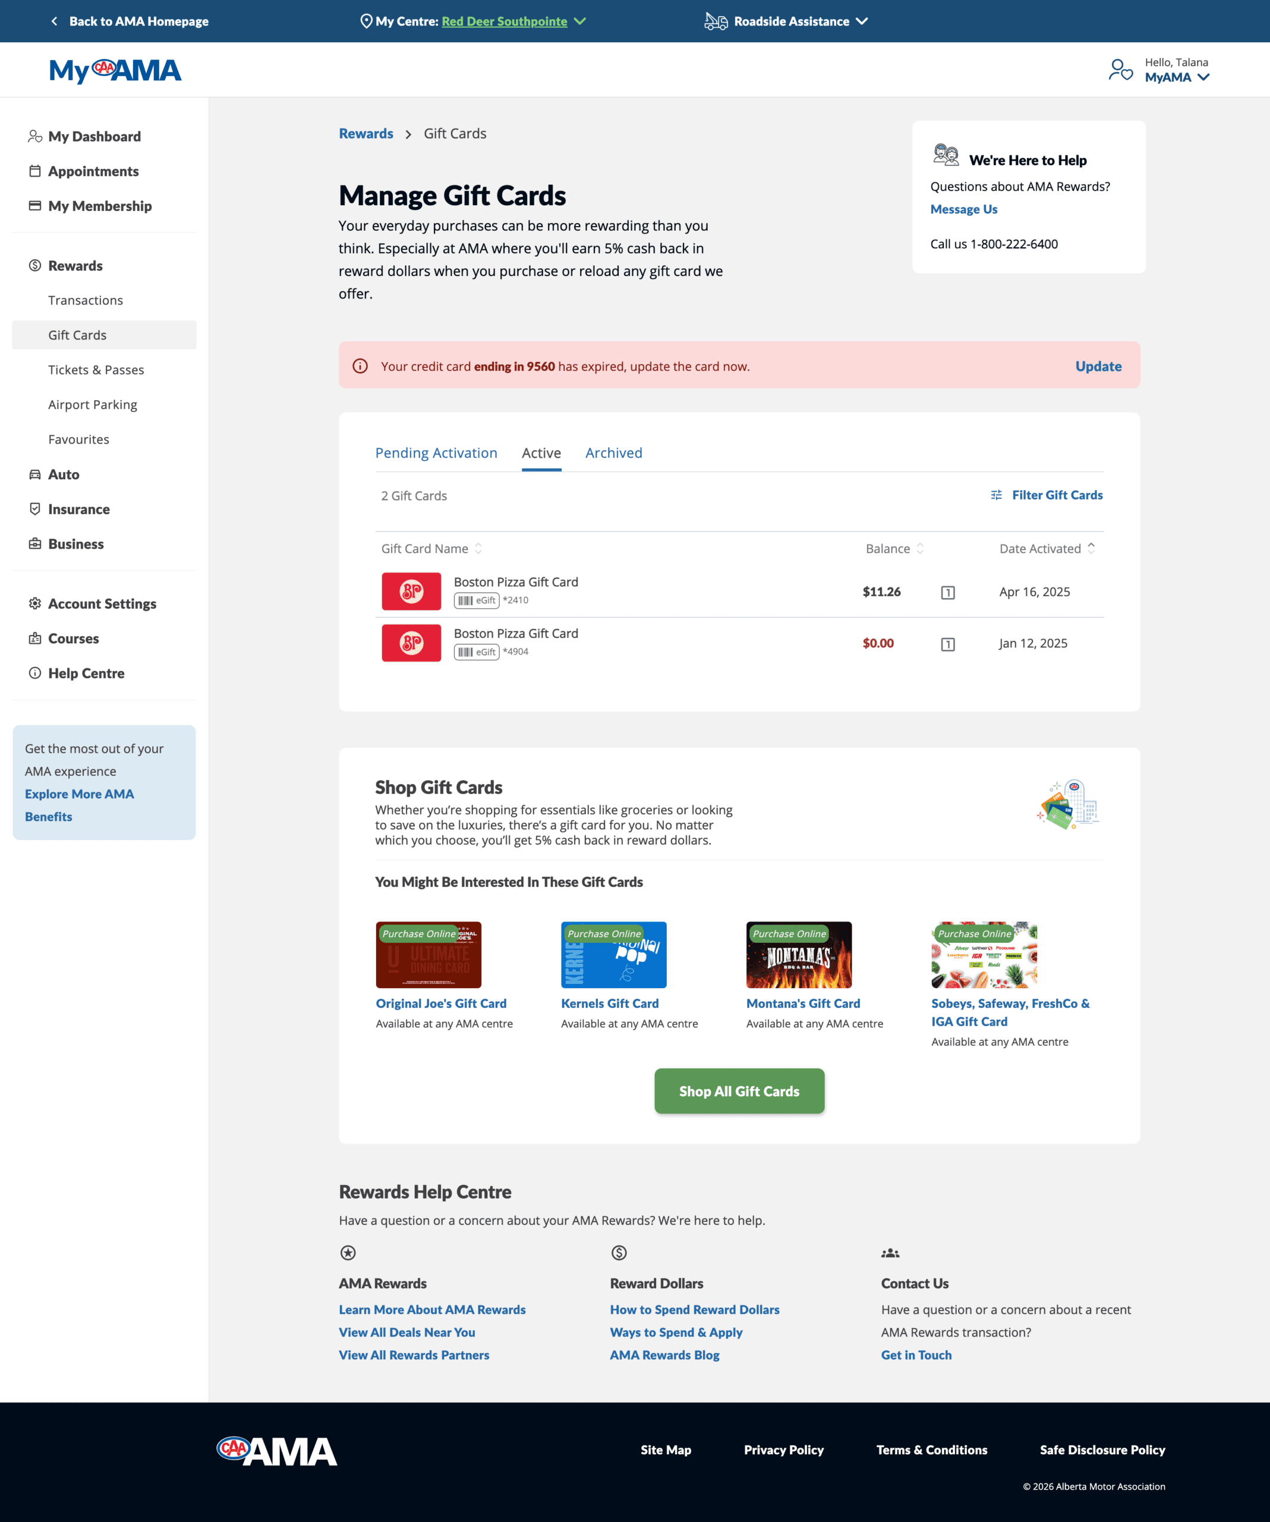
Task: Click the info icon in expired card alert
Action: point(360,366)
